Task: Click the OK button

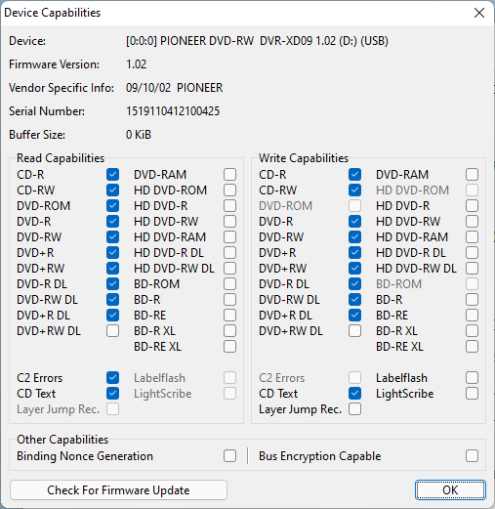Action: coord(450,489)
